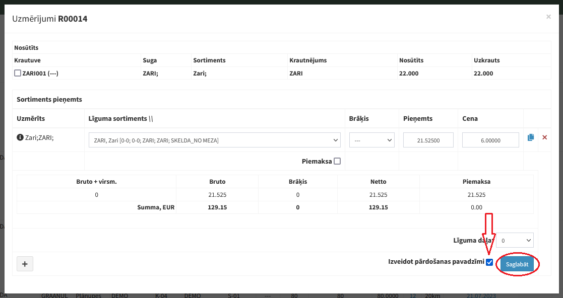Click the Sortiments pieņemts section heading

pyautogui.click(x=49, y=100)
